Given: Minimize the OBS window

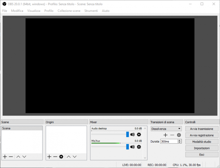Looking at the screenshot, I should 190,4.
